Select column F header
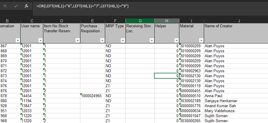The height and width of the screenshot is (123, 268). pos(115,21)
